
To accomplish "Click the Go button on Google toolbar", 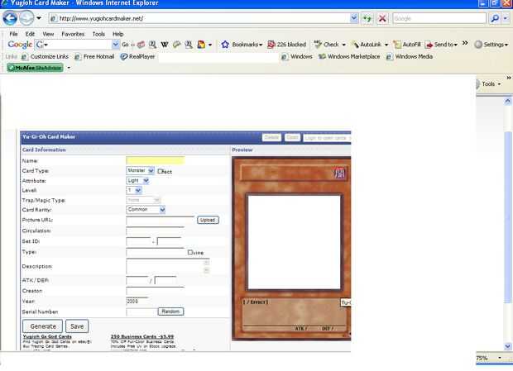I will (x=126, y=45).
